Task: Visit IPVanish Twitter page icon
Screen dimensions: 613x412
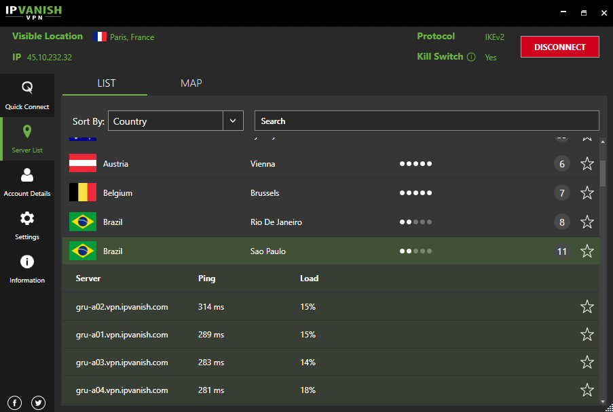Action: 38,403
